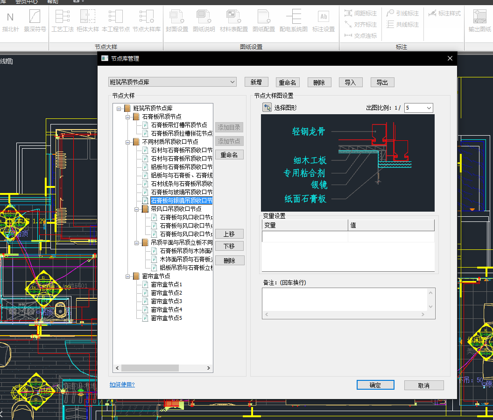Open the 班筑吊顶节点库 library dropdown
Image resolution: width=493 pixels, height=420 pixels.
pos(173,82)
